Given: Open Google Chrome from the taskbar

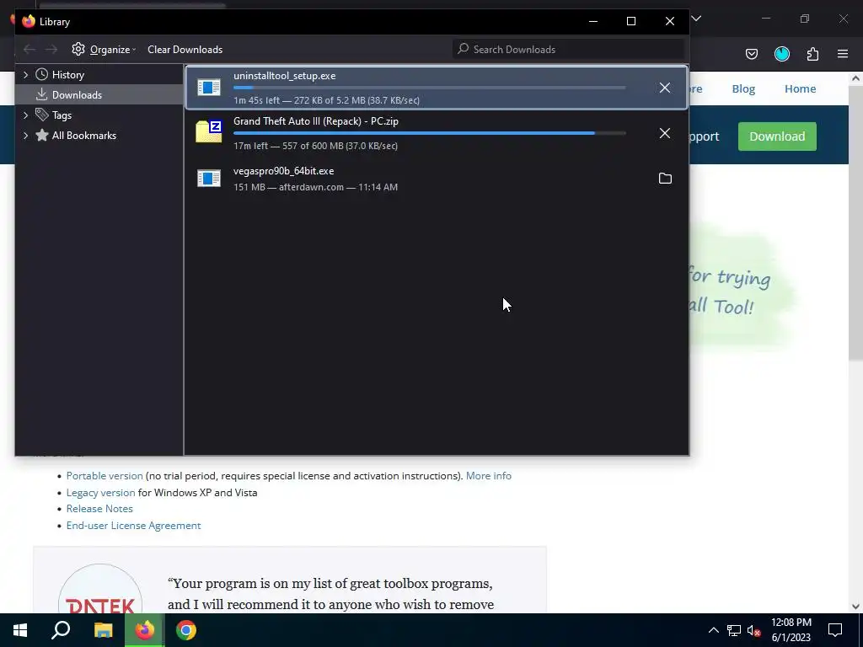Looking at the screenshot, I should click(186, 630).
